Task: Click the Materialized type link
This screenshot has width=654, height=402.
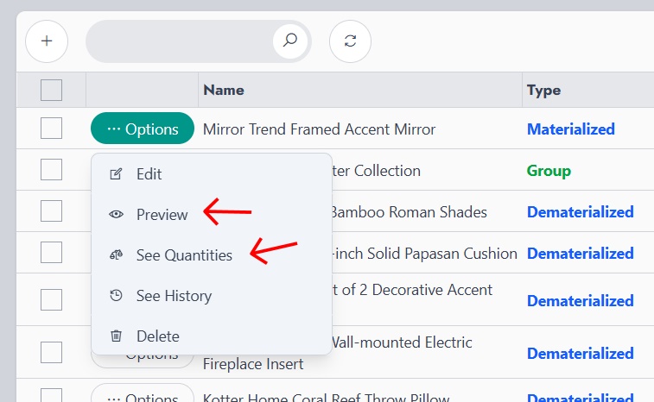Action: 570,129
